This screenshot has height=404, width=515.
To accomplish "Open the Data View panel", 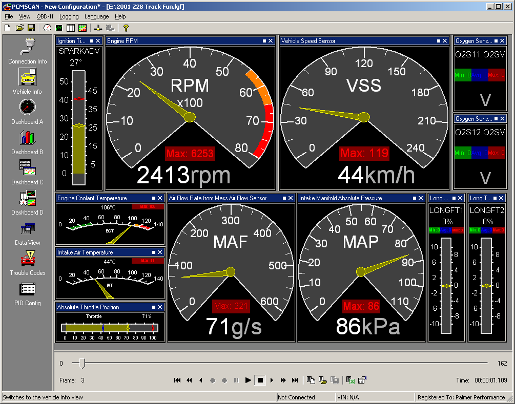I will 27,232.
